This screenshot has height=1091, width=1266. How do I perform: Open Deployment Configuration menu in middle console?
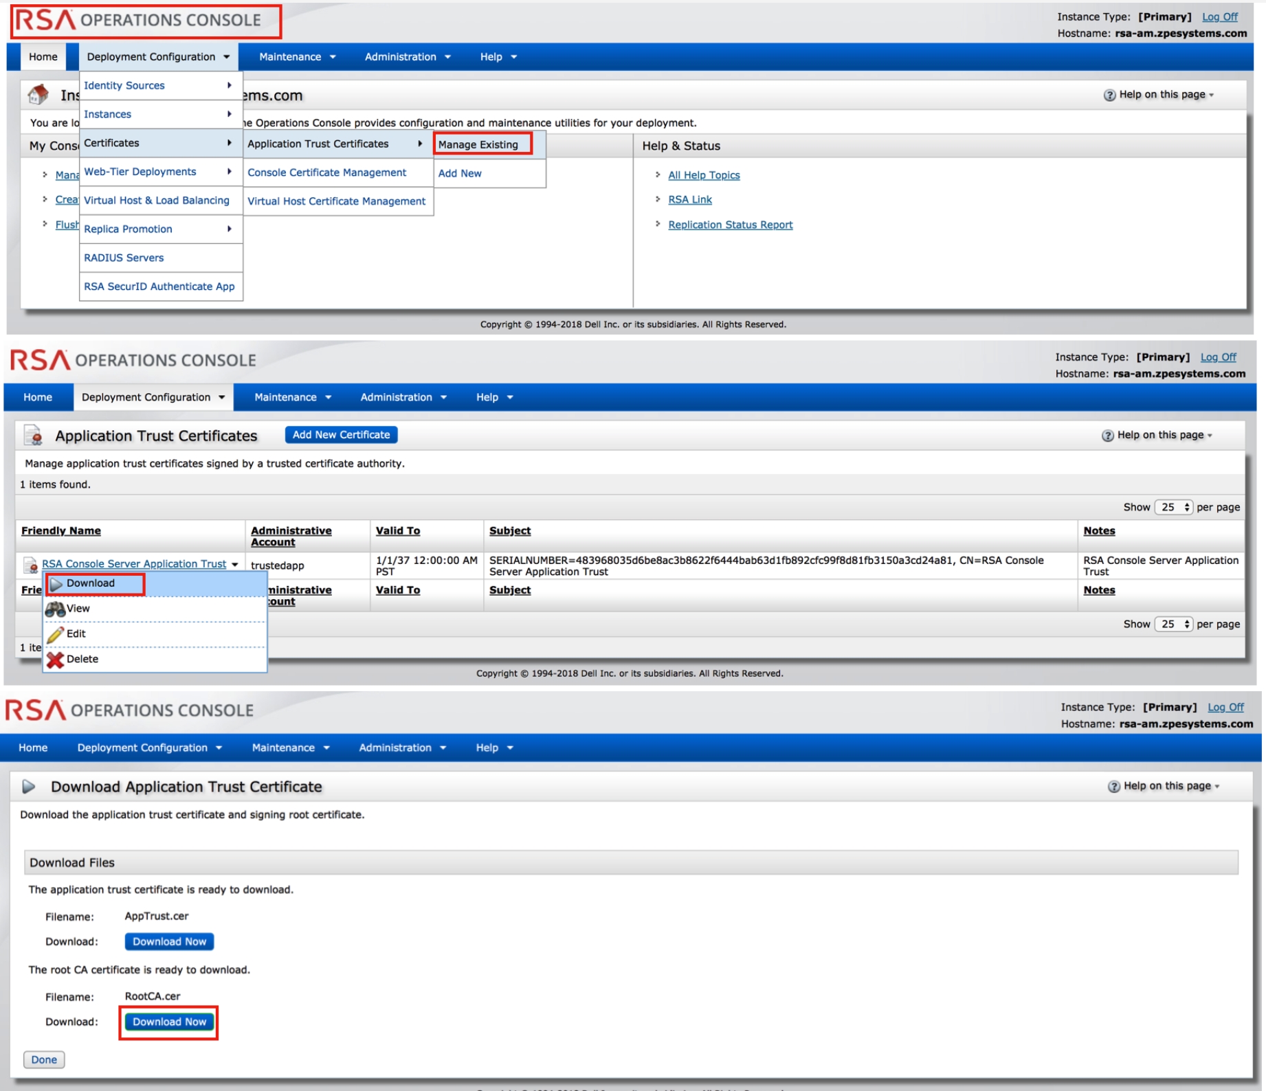153,398
